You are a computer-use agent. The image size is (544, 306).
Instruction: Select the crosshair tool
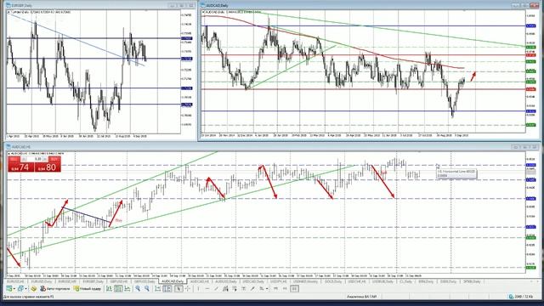tap(187, 289)
